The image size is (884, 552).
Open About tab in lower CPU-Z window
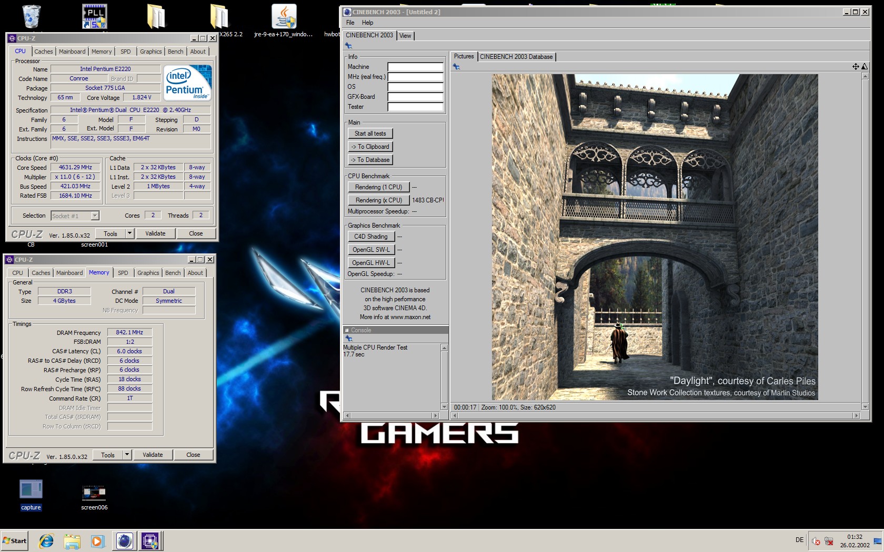click(x=195, y=273)
